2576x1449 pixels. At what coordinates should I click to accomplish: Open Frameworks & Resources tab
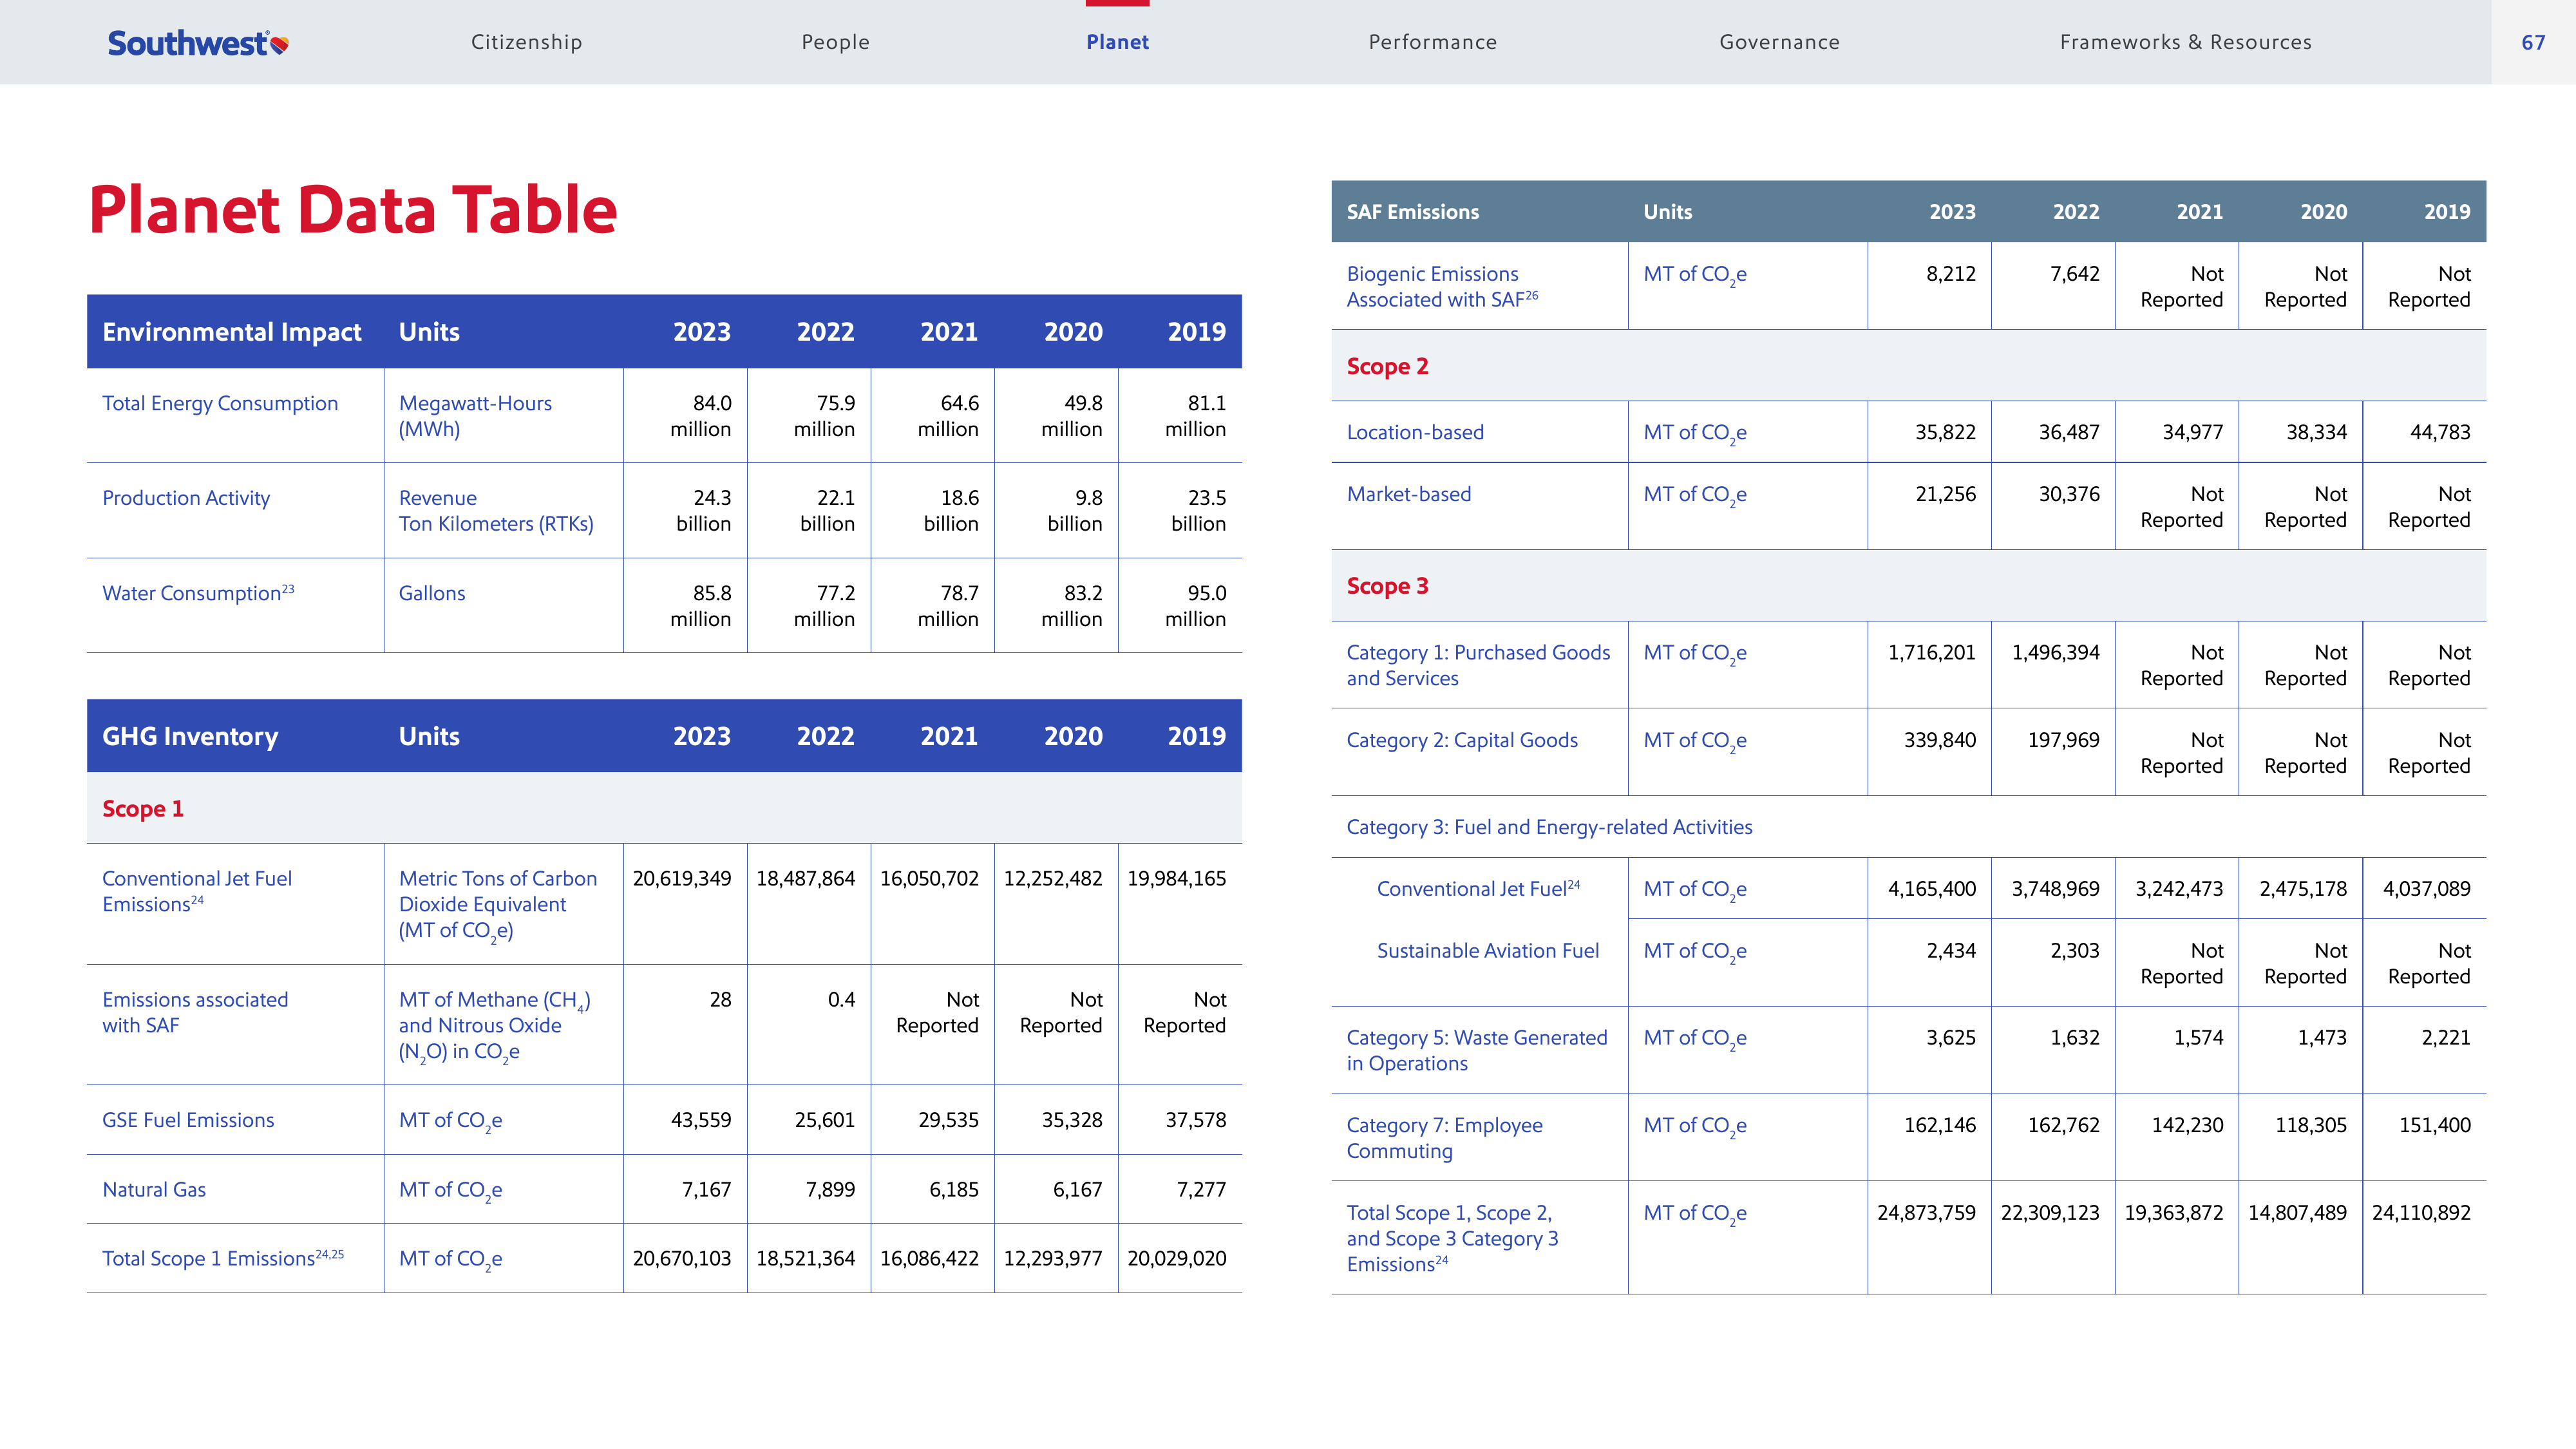[x=2185, y=42]
